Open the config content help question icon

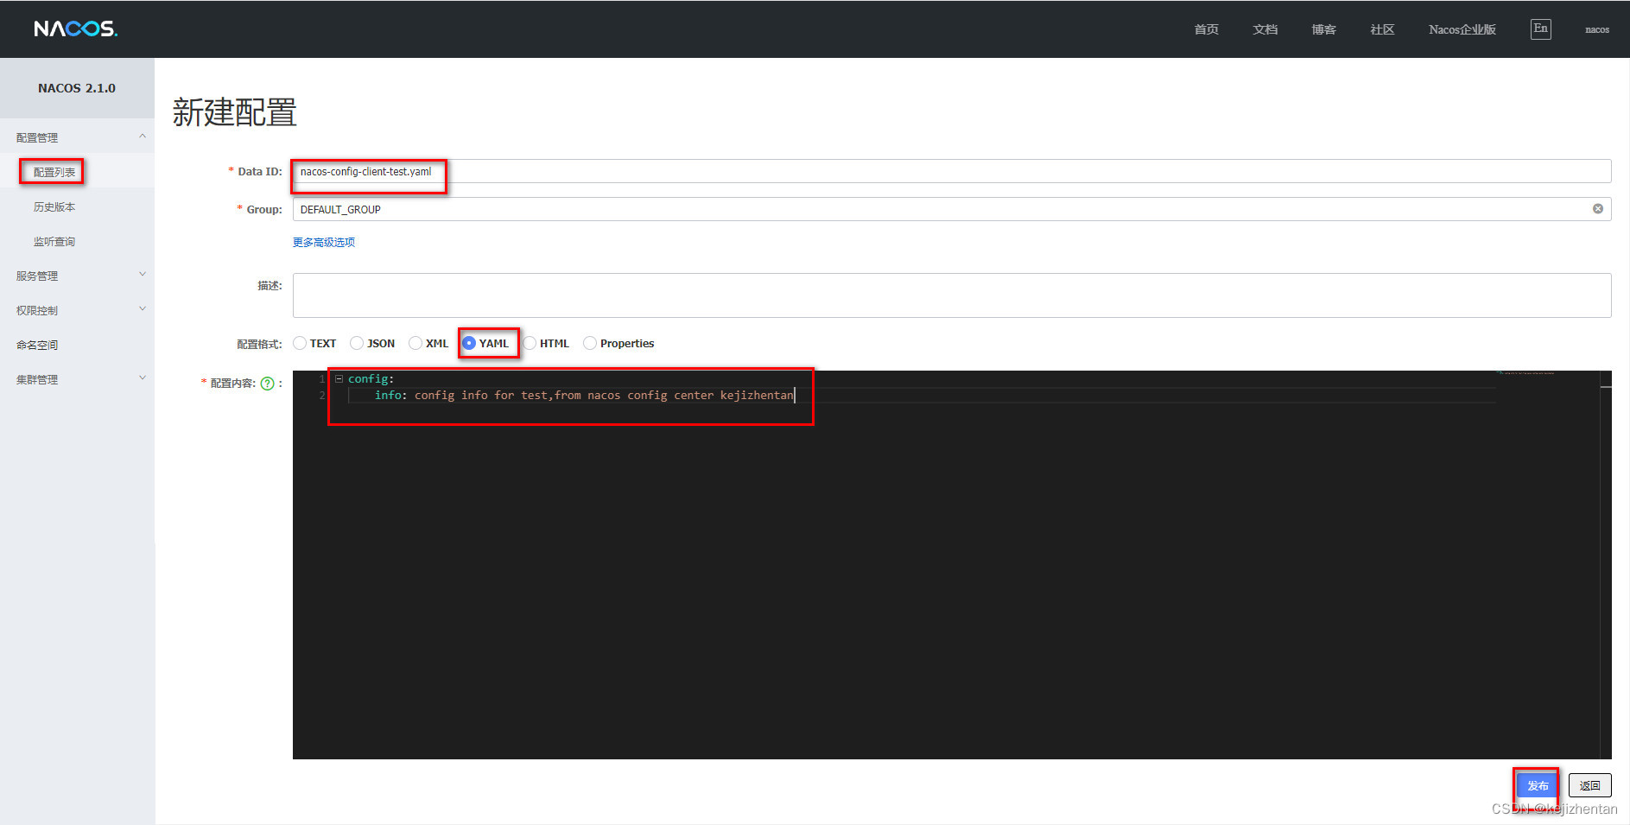pyautogui.click(x=268, y=384)
